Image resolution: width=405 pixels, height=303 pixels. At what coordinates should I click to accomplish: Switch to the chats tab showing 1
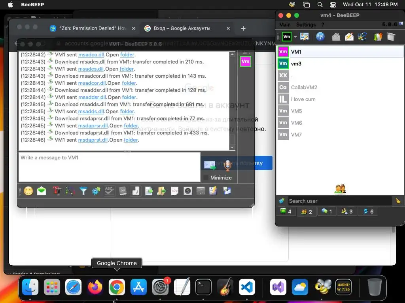tap(326, 211)
